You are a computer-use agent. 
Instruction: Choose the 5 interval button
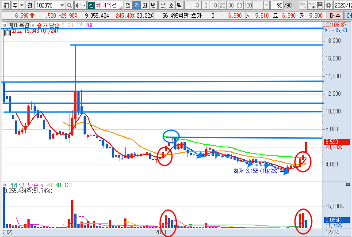click(x=206, y=5)
